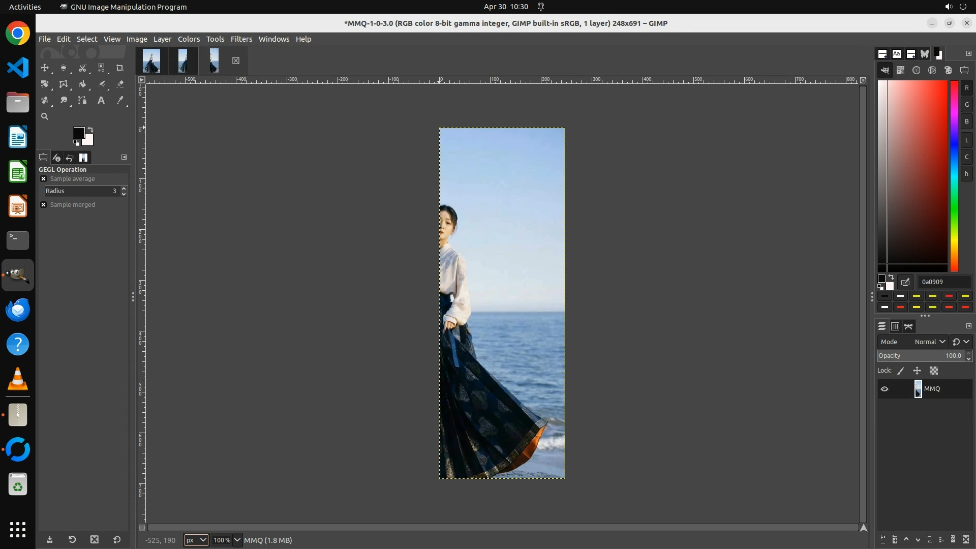The image size is (976, 549).
Task: Select the Move tool
Action: [x=45, y=68]
